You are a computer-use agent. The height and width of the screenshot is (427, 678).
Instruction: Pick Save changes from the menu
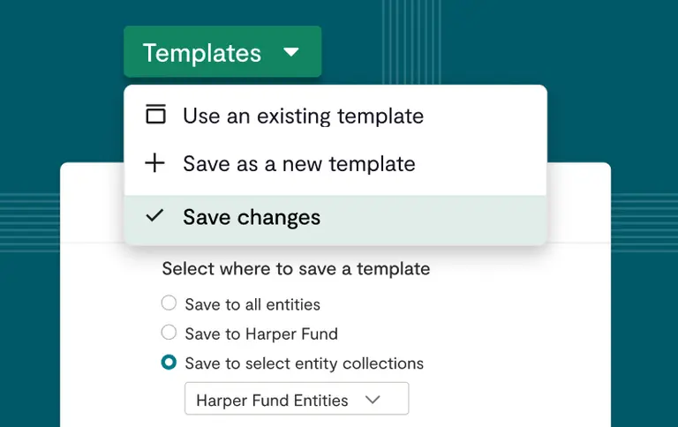tap(252, 218)
